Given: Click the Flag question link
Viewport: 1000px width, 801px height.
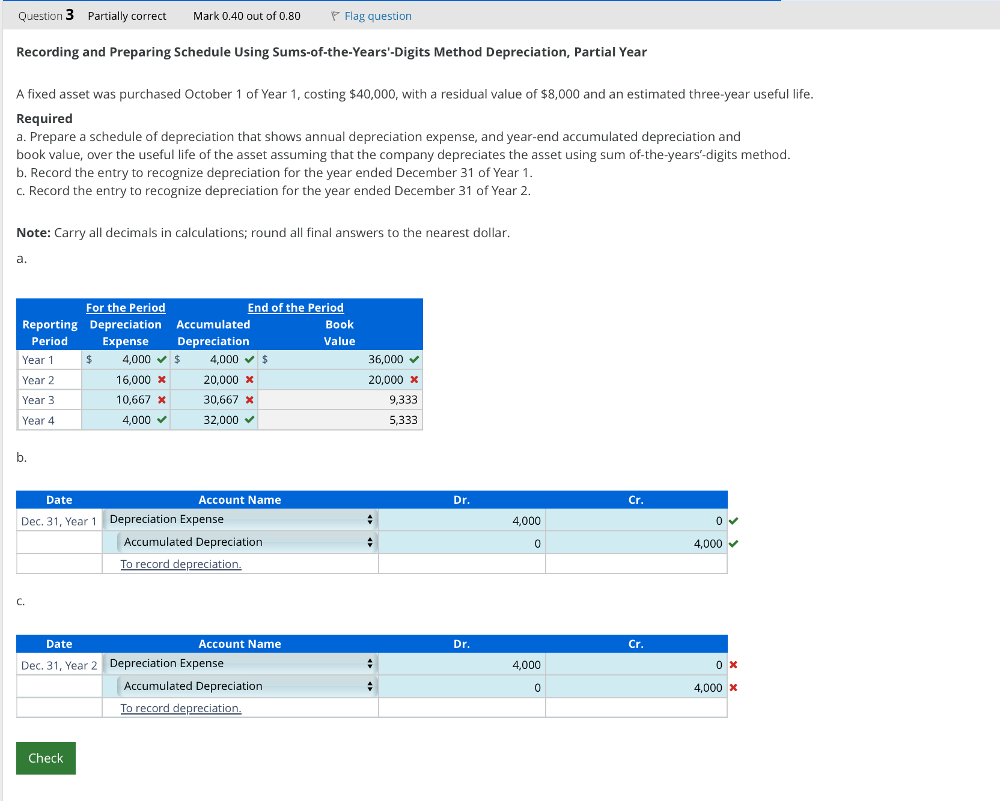Looking at the screenshot, I should click(x=378, y=16).
